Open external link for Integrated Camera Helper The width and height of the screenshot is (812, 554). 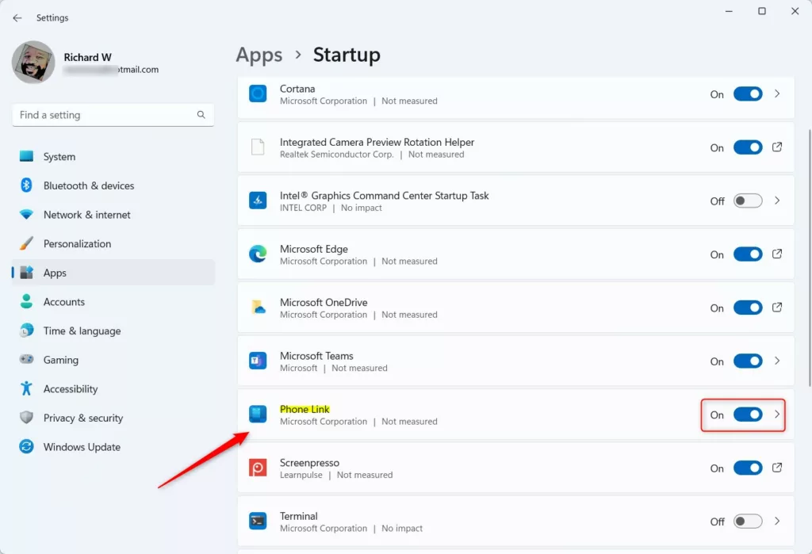click(x=777, y=147)
